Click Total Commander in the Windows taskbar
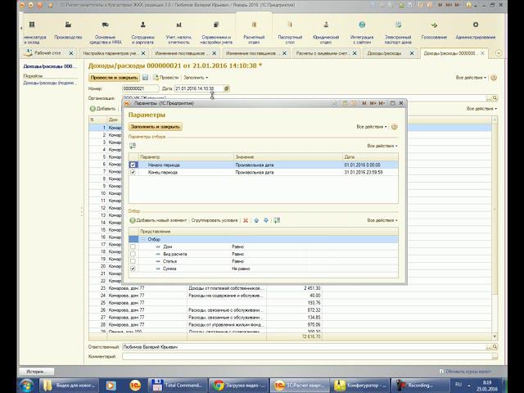524x393 pixels. (178, 383)
